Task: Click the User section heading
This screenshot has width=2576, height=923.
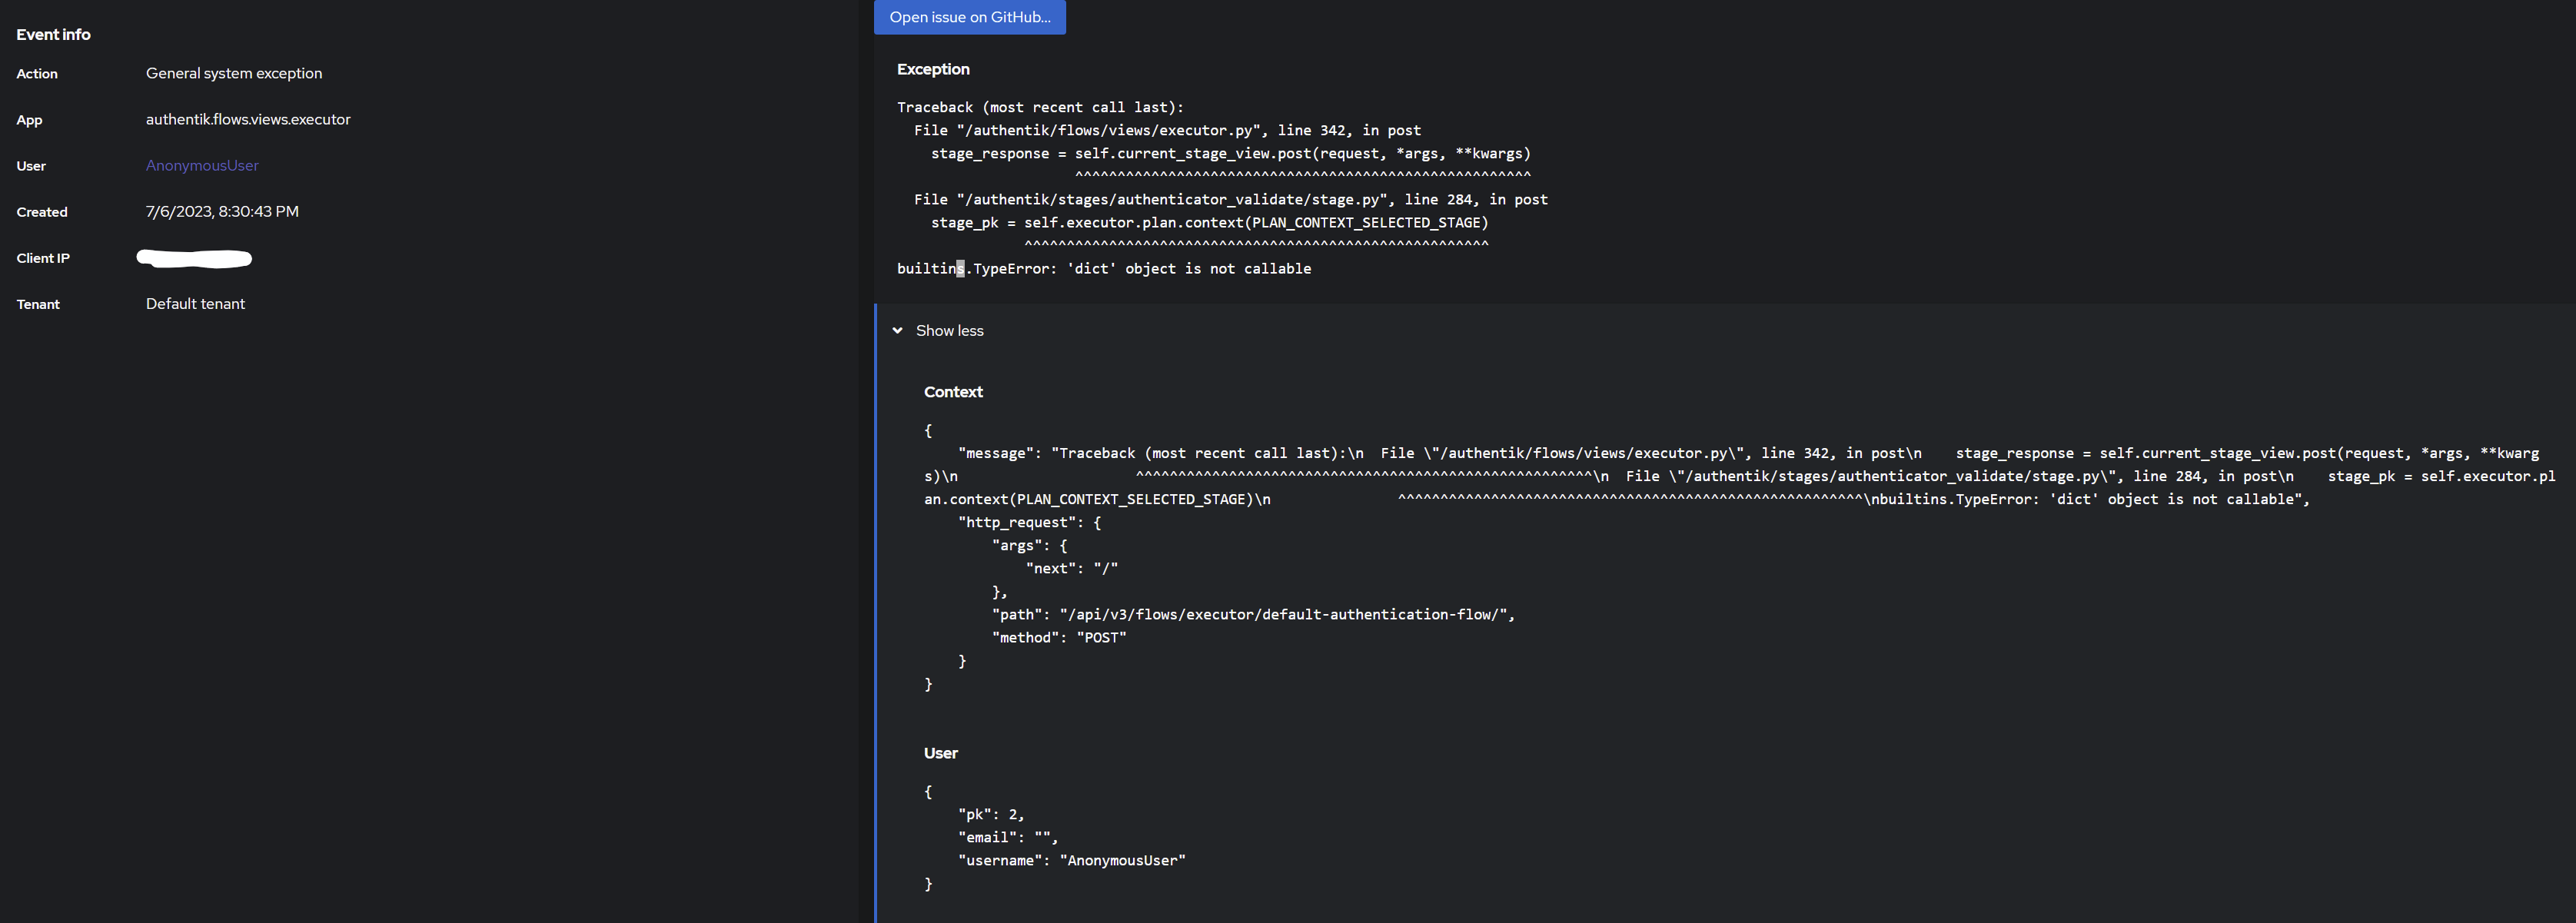Action: point(940,752)
